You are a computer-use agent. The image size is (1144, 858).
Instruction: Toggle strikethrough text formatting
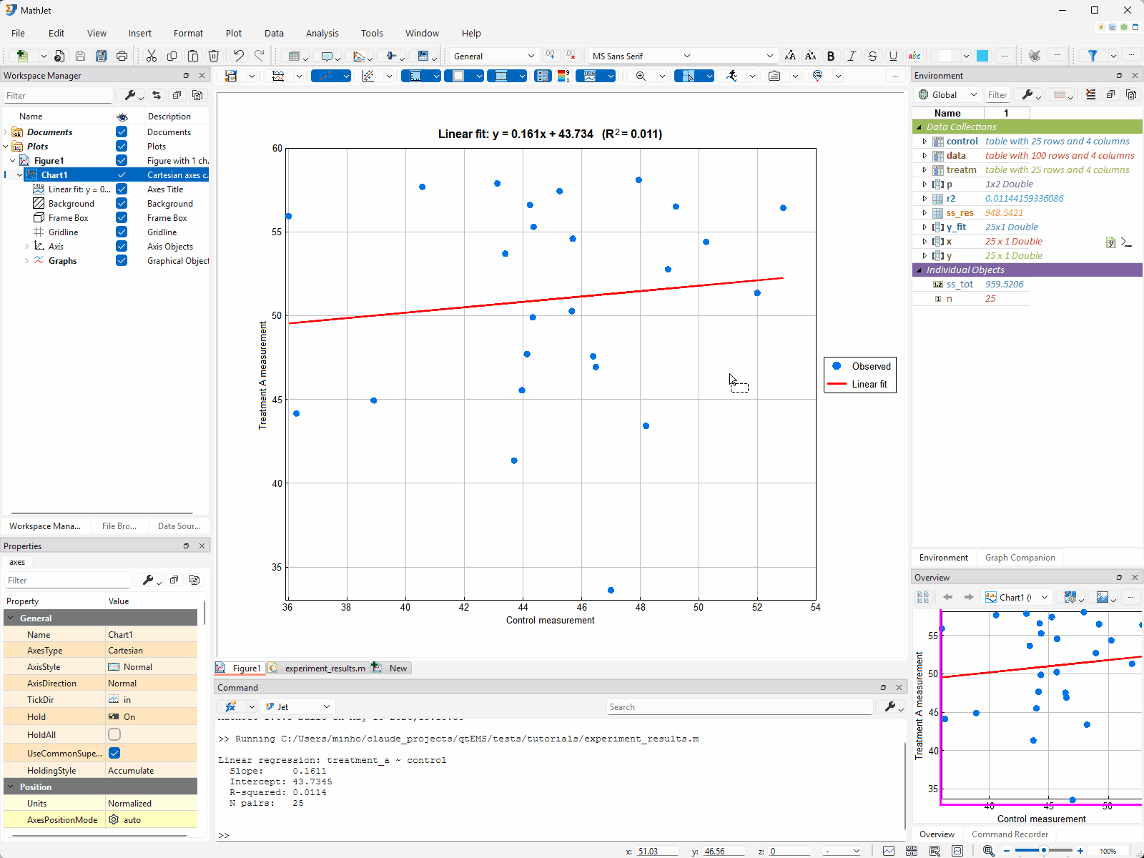pyautogui.click(x=872, y=56)
